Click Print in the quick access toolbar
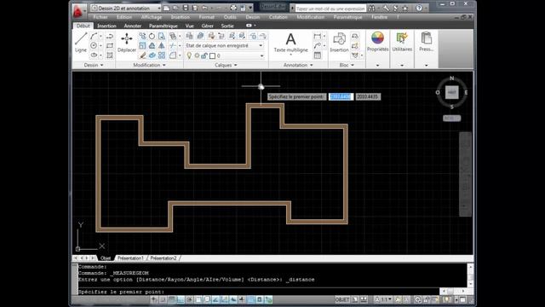 233,8
